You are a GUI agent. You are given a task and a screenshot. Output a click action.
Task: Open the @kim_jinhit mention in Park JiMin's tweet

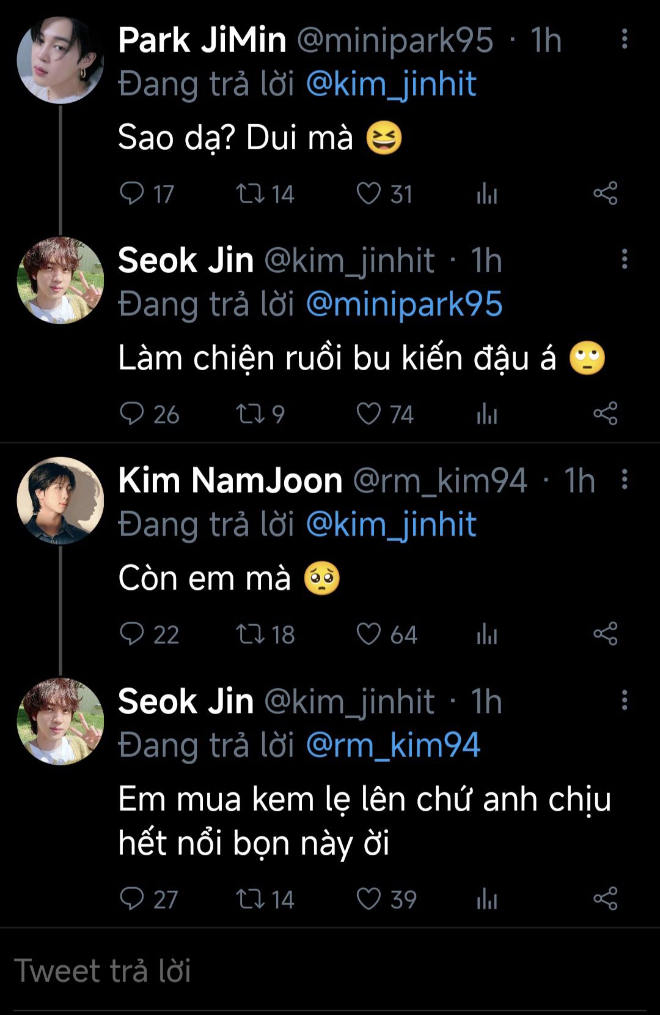tap(391, 84)
